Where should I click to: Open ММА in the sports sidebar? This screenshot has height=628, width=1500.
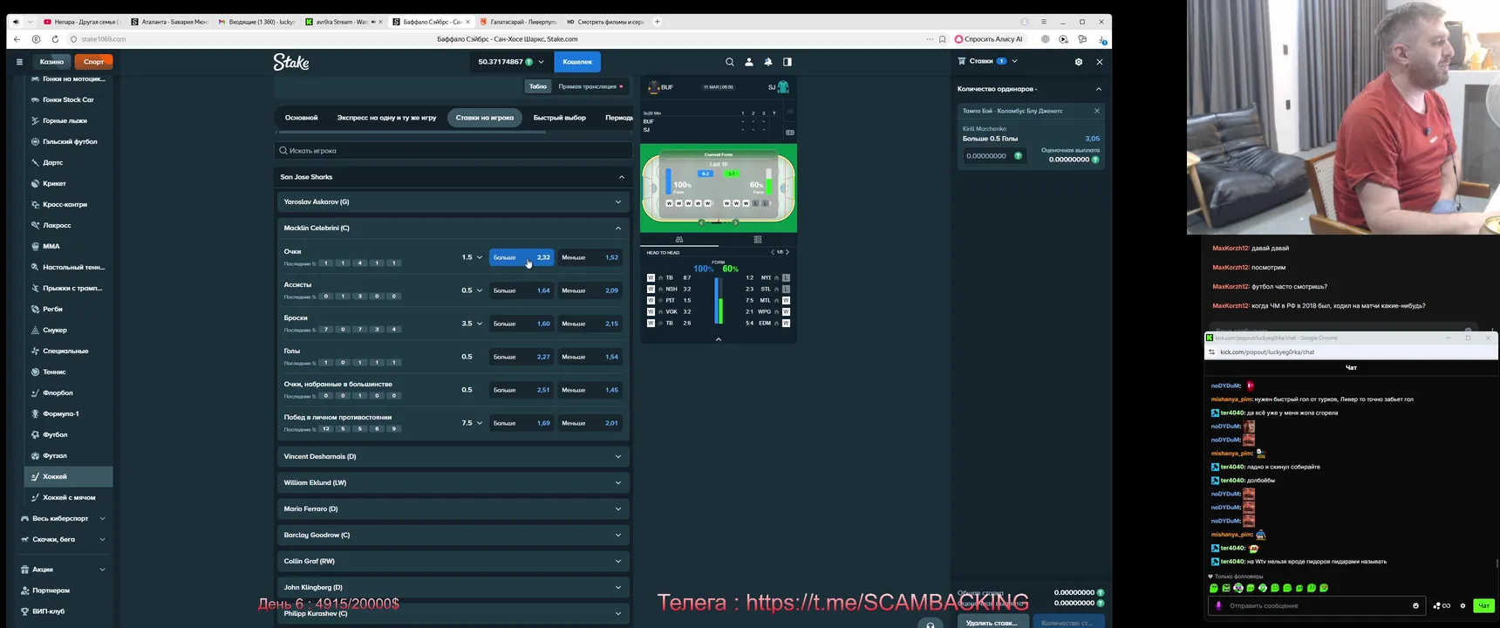[69, 246]
